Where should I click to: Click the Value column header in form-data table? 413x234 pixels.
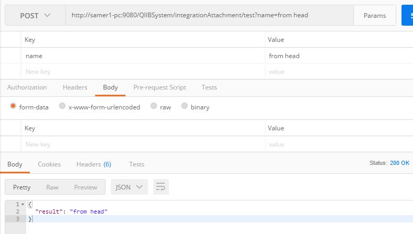point(276,128)
